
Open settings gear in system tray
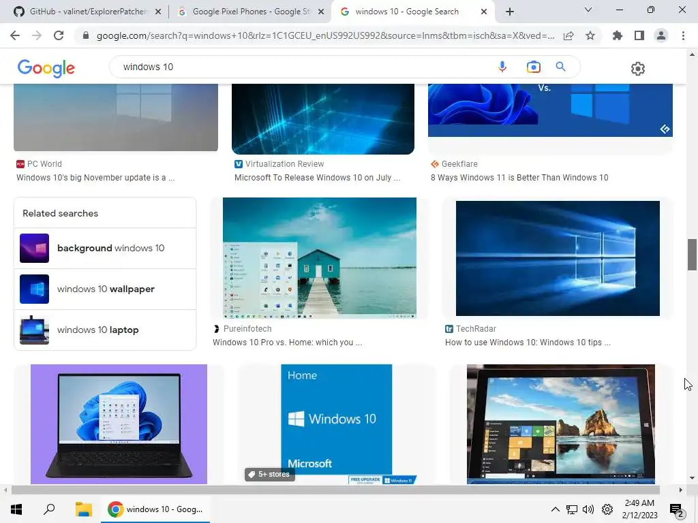(x=607, y=509)
